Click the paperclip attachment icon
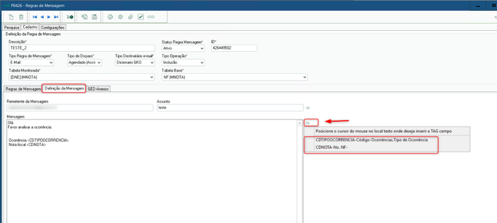497x223 pixels. (130, 17)
